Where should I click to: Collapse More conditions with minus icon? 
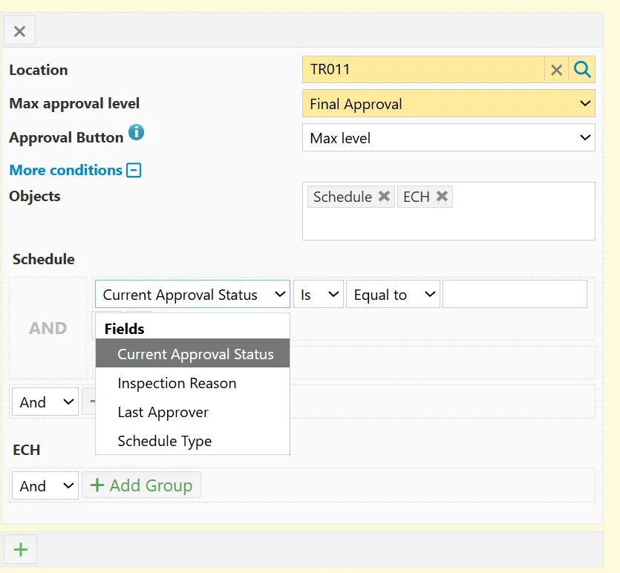point(134,170)
